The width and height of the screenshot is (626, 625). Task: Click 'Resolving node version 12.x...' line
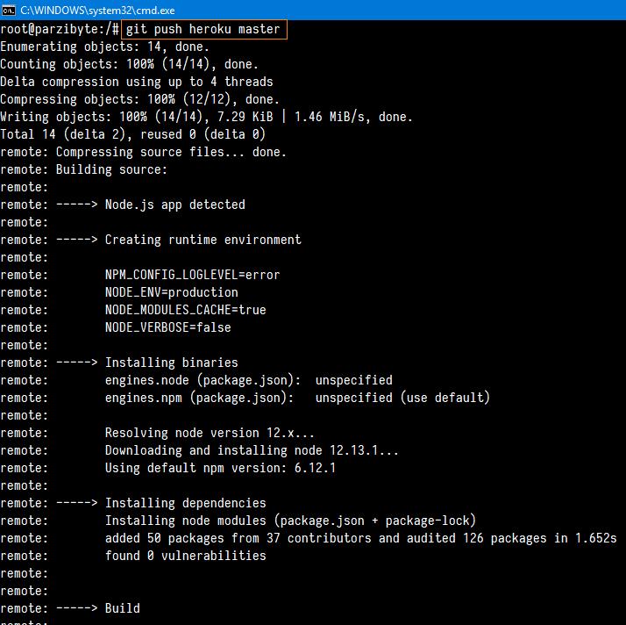coord(210,433)
